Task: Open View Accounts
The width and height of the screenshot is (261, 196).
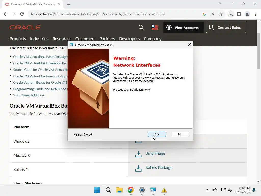Action: point(183,27)
